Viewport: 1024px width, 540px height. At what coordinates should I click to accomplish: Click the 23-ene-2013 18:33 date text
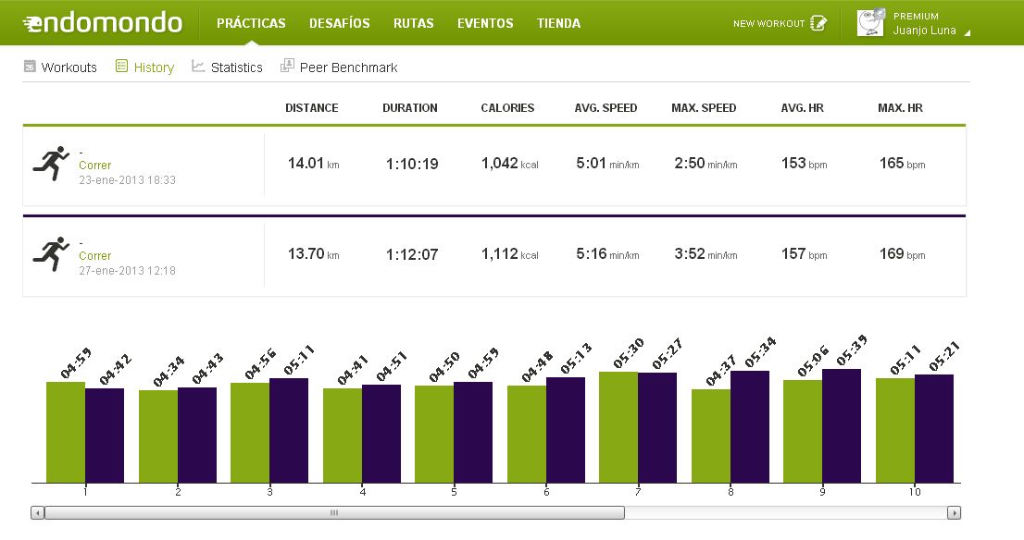point(128,180)
